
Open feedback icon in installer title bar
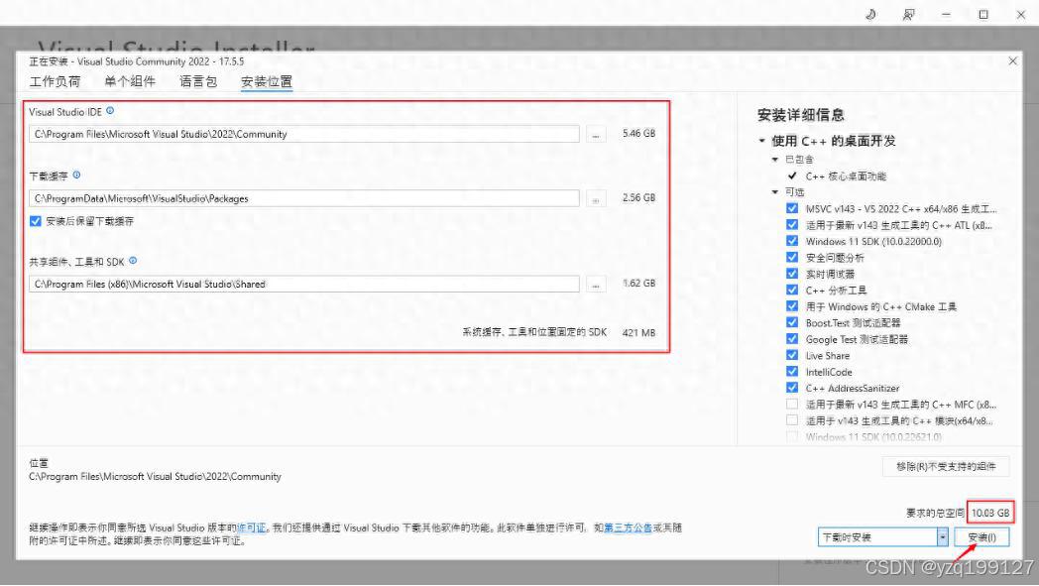point(908,14)
